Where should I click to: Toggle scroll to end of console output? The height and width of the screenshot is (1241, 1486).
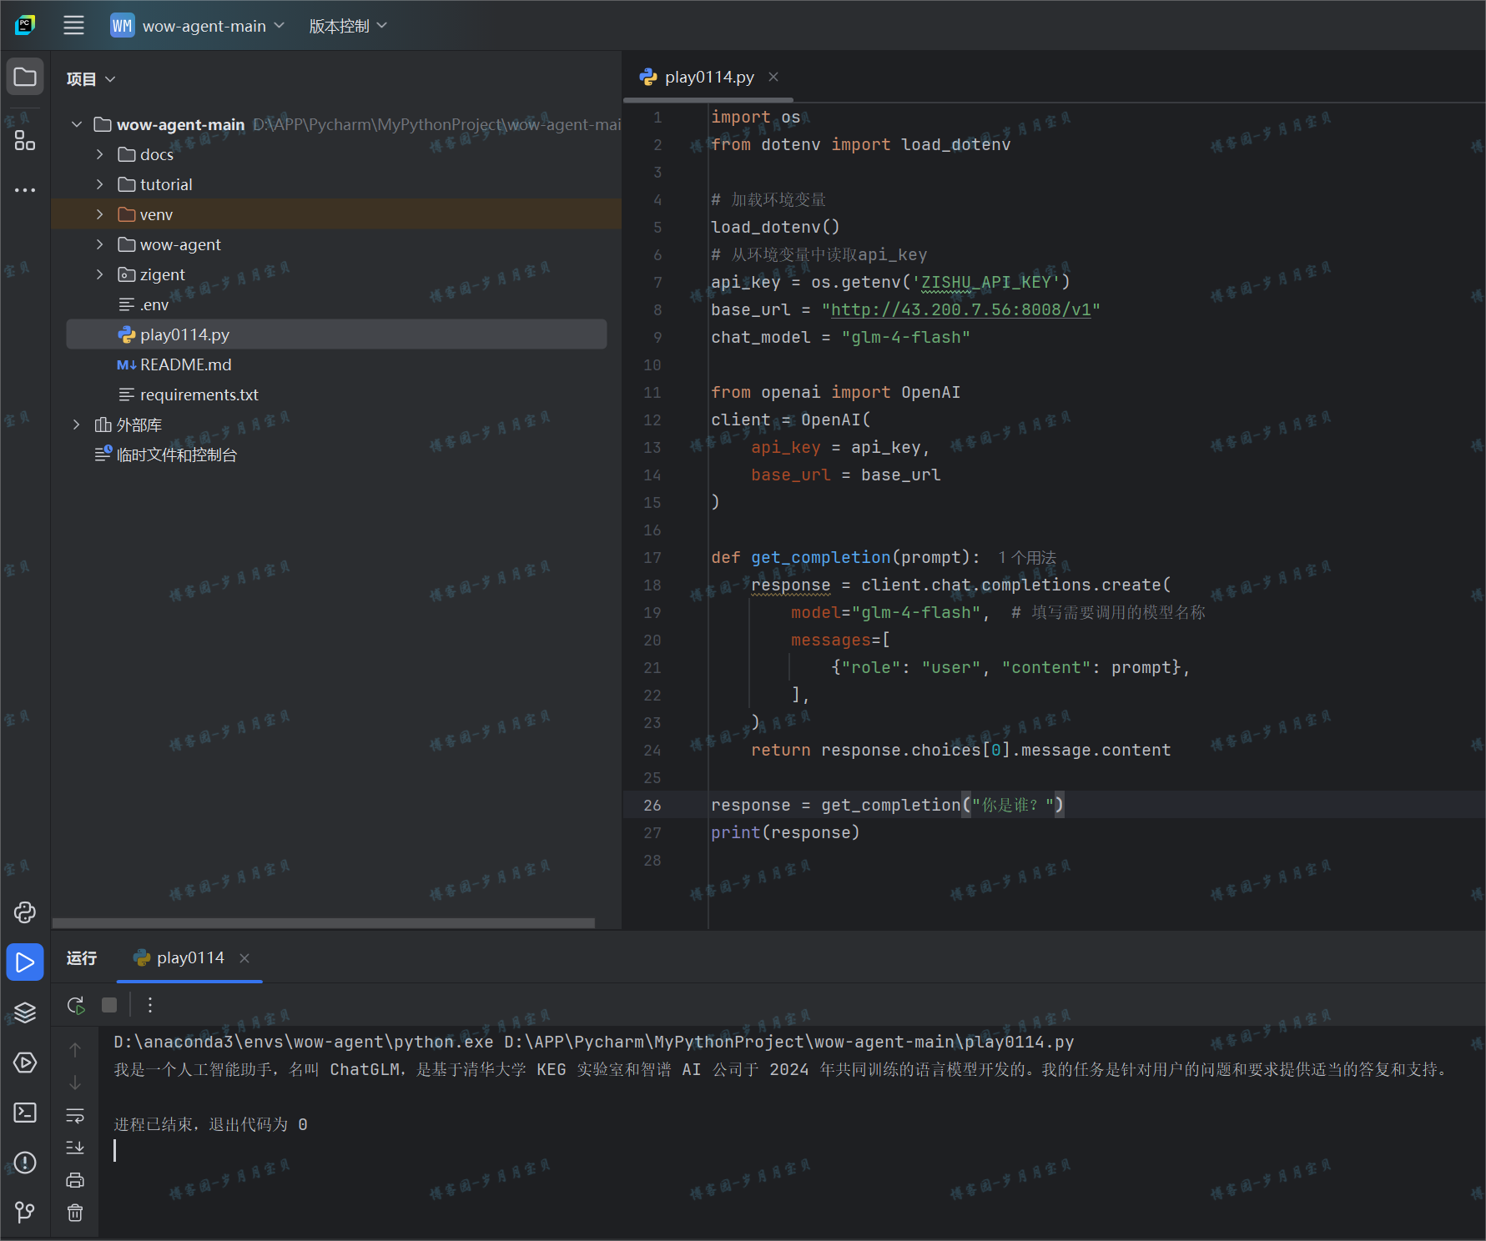click(x=75, y=1148)
